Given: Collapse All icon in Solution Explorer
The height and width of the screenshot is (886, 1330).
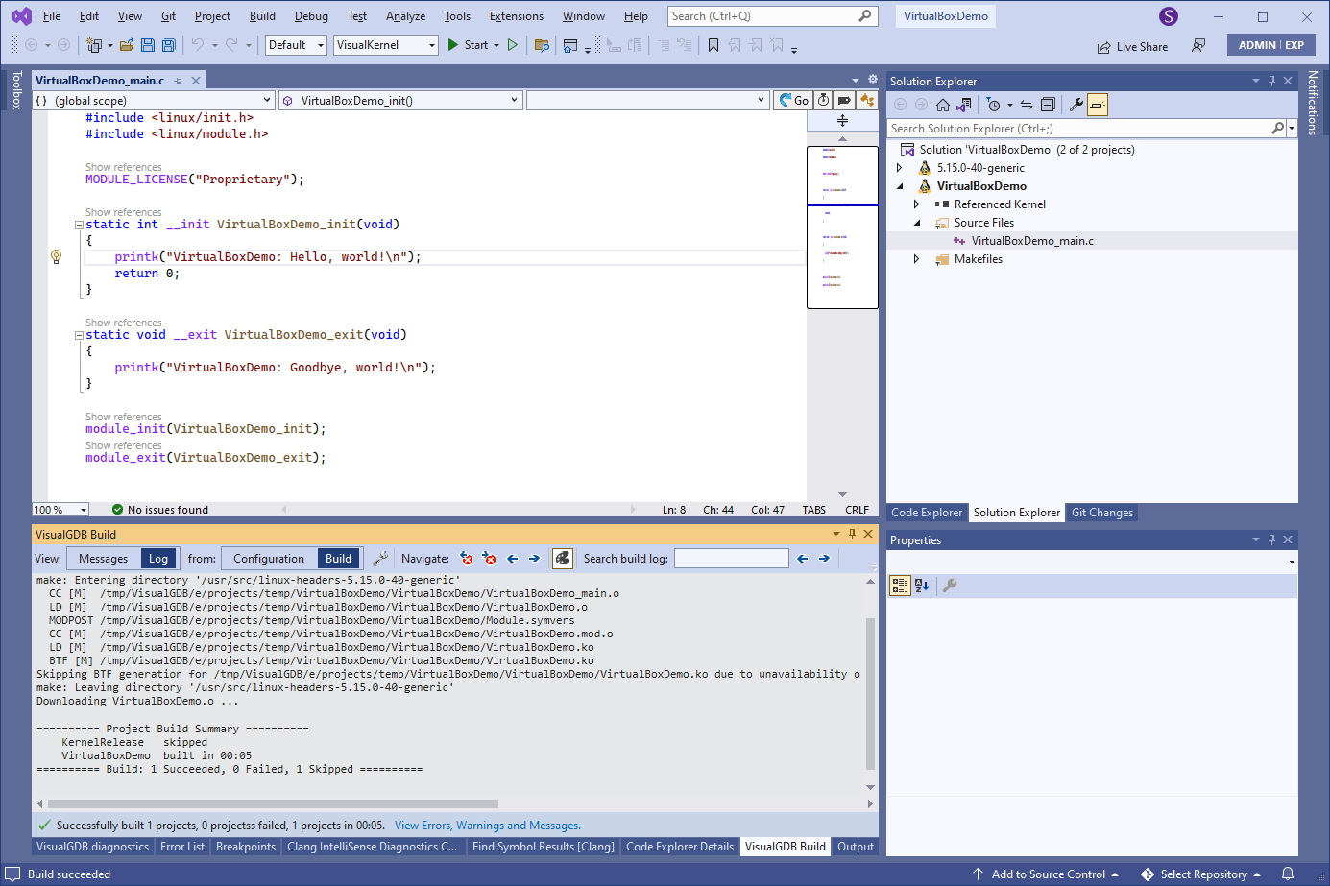Looking at the screenshot, I should (x=1048, y=105).
